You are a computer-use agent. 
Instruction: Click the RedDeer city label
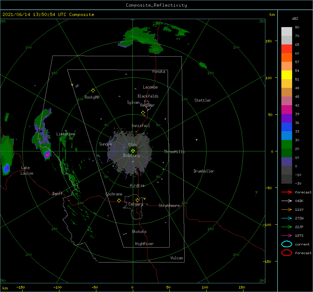[147, 105]
